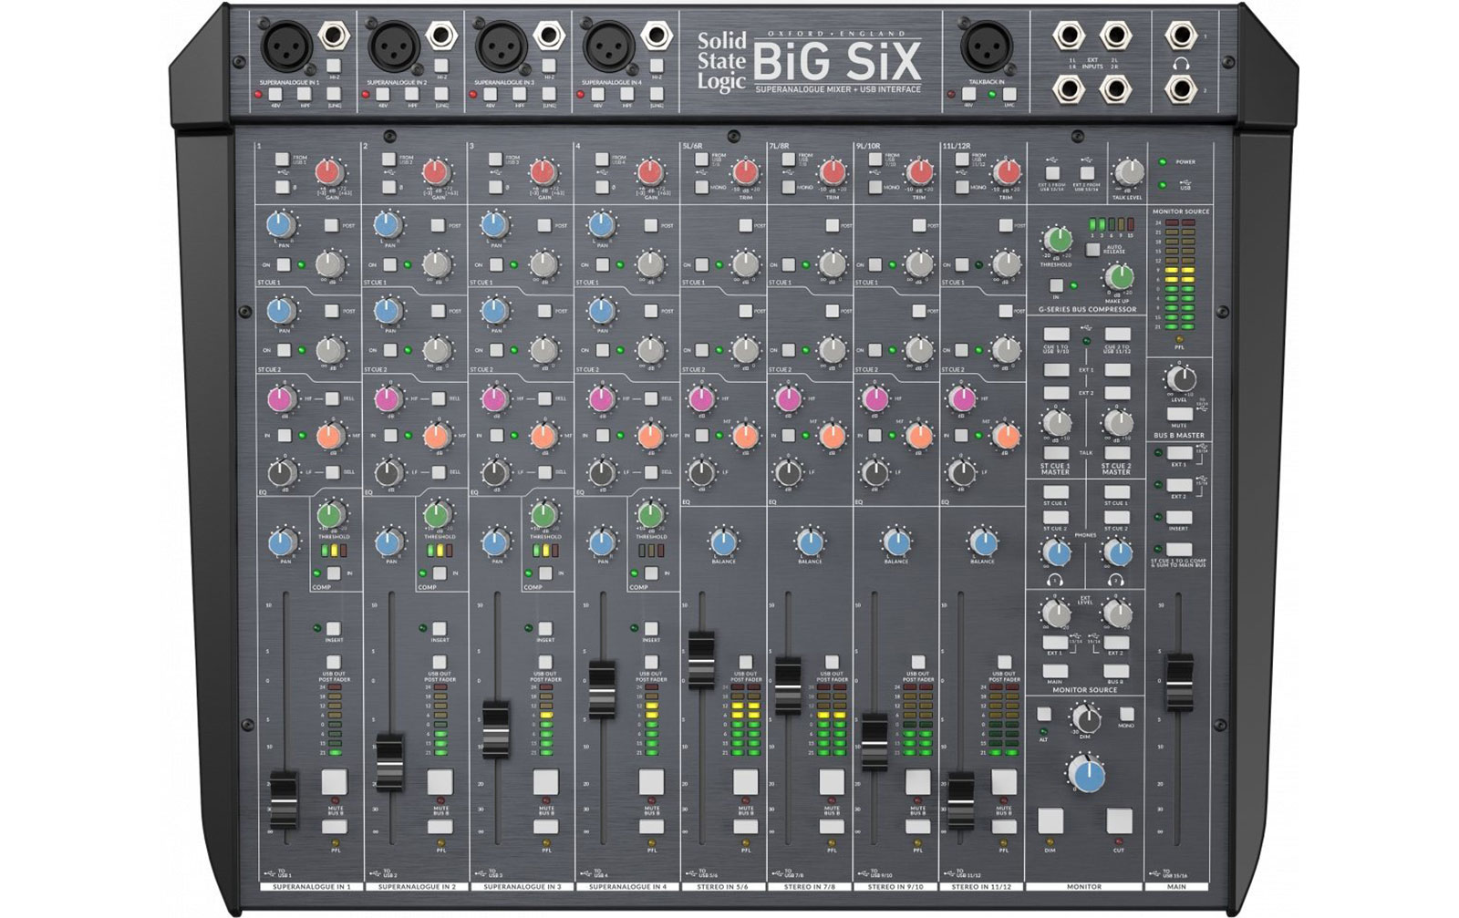Click the green Comp Threshold knob on channel 1
This screenshot has height=918, width=1459.
click(330, 514)
